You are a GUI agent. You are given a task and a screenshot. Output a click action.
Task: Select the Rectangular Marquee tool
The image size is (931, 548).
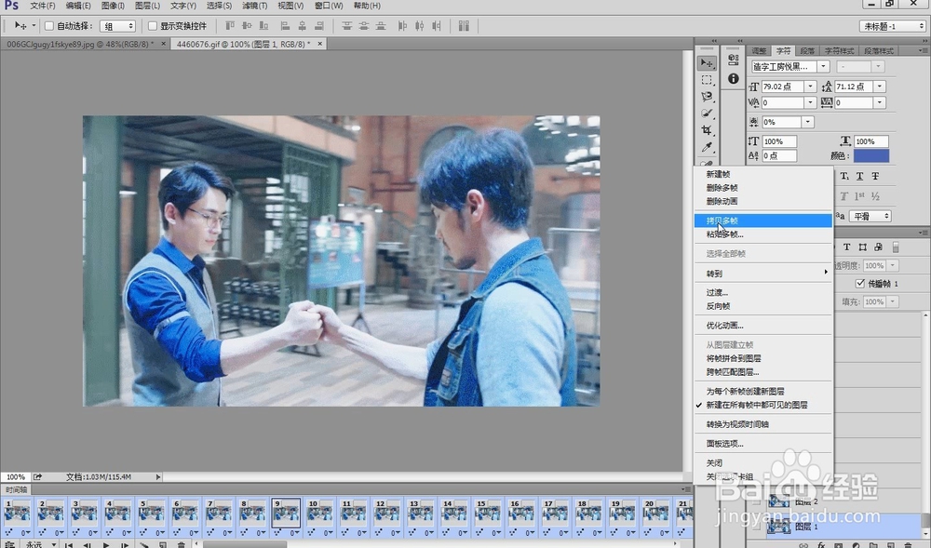point(707,80)
